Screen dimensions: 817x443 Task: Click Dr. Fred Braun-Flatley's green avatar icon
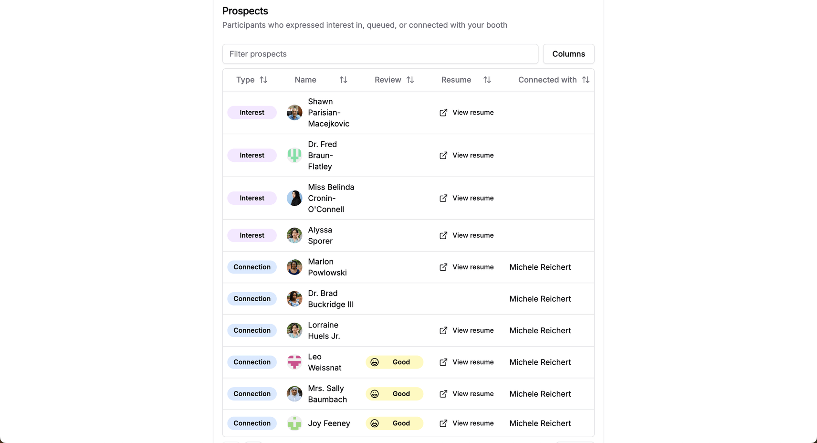pos(294,156)
